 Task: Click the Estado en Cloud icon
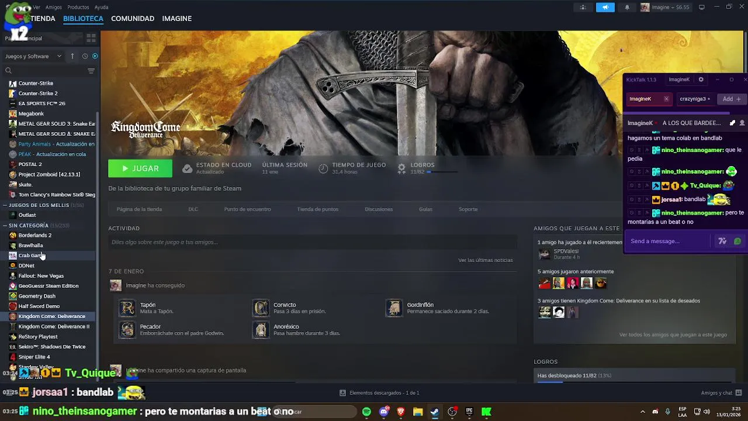[187, 168]
